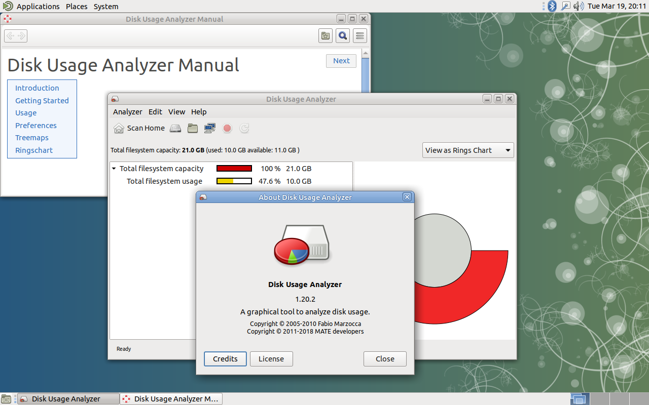Screen dimensions: 649x405
Task: Close the About dialog with X button
Action: pos(407,197)
